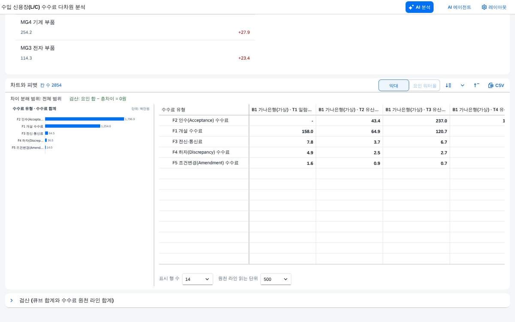Select the F2 인수(Acceptance) 수수료 table row
This screenshot has width=515, height=322.
click(x=332, y=121)
